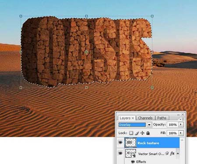Select the Rock texture layer name
The width and height of the screenshot is (197, 164).
(148, 143)
